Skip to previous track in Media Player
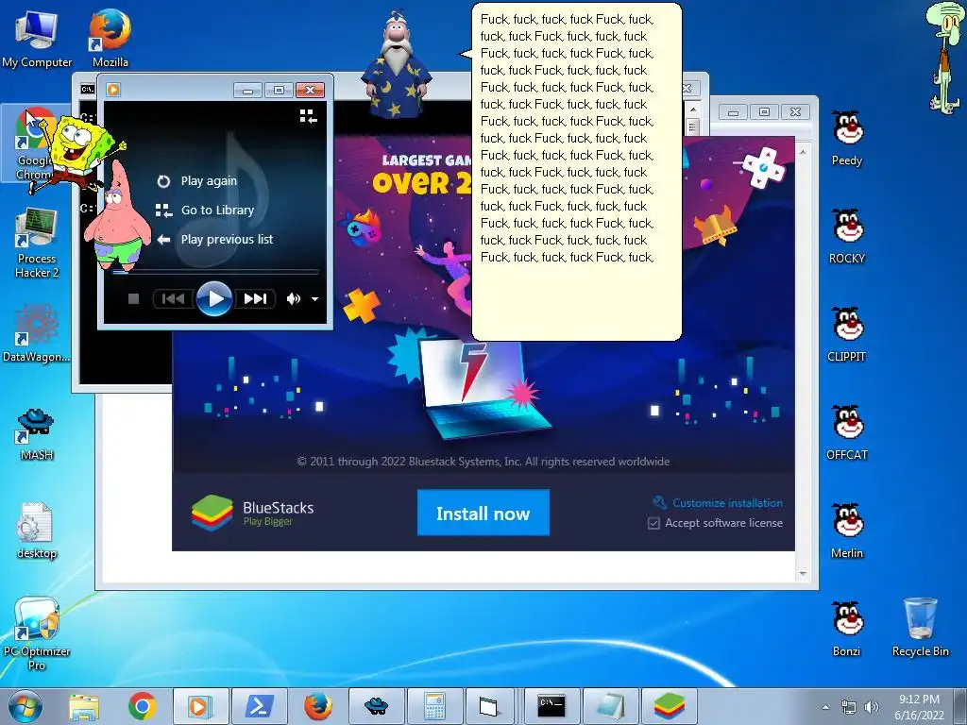 173,299
